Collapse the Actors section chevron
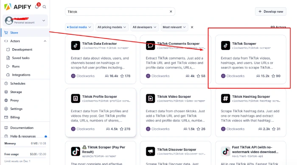Screen dimensions: 297x165 coord(45,41)
